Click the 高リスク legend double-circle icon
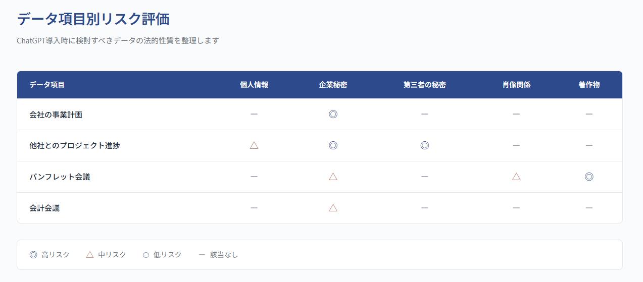Image resolution: width=643 pixels, height=282 pixels. (33, 255)
